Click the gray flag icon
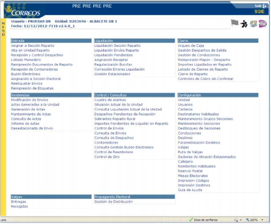This screenshot has width=271, height=224. tap(235, 24)
